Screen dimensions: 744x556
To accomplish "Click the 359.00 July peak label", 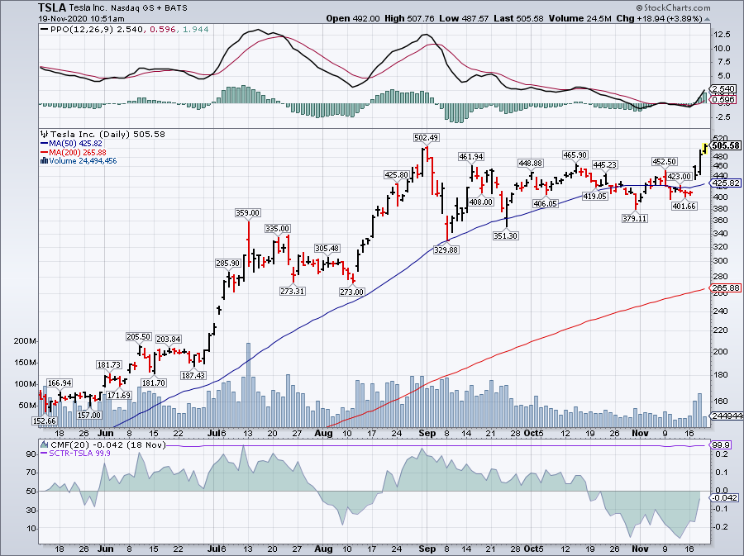I will pos(248,213).
